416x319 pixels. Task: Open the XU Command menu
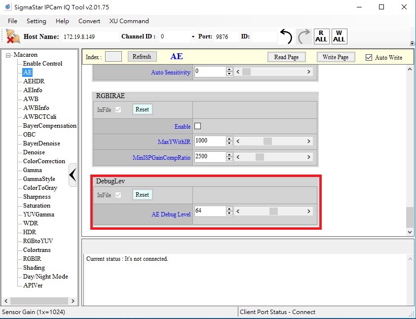(x=129, y=21)
